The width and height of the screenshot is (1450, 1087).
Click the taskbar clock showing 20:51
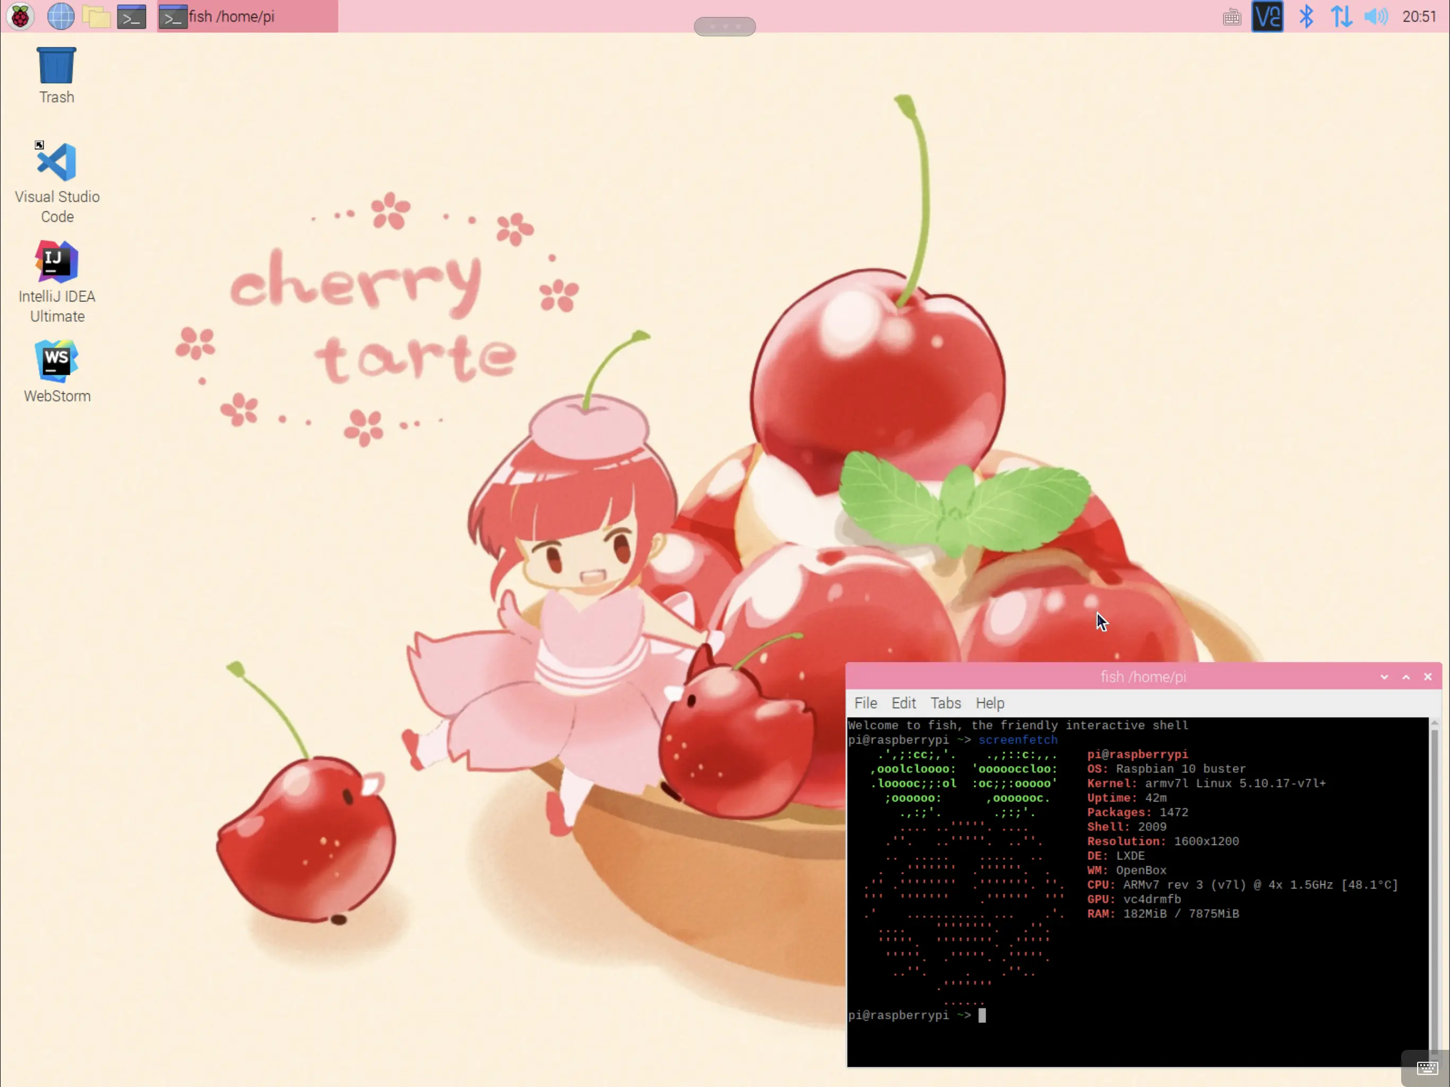1419,16
